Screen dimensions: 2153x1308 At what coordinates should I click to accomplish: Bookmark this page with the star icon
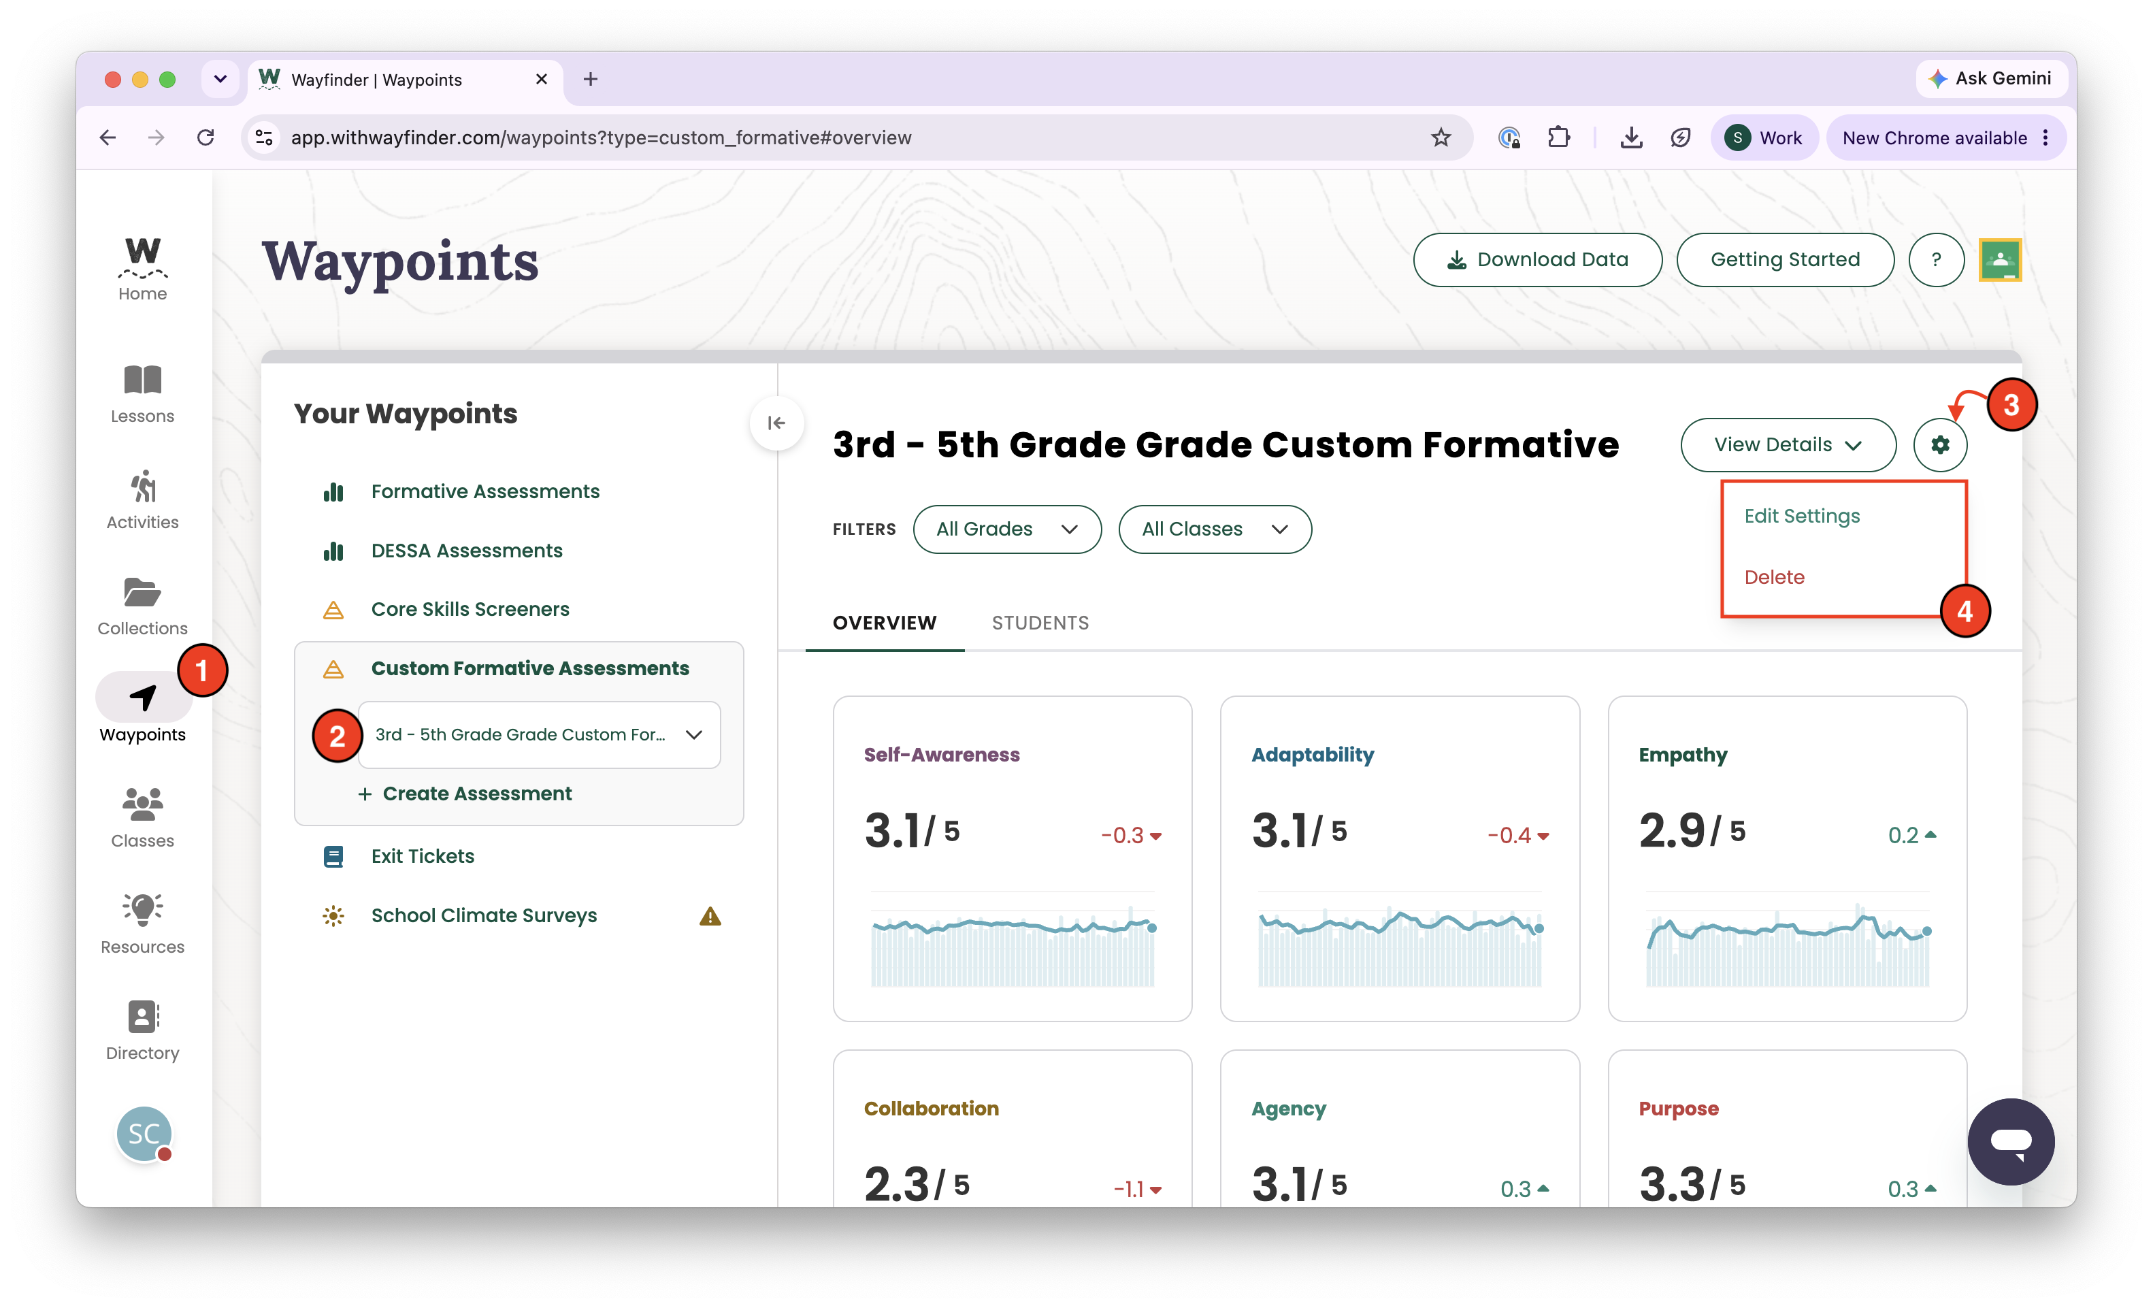(1441, 137)
